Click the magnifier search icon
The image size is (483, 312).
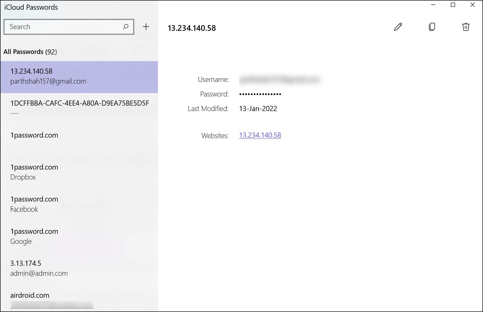[125, 27]
